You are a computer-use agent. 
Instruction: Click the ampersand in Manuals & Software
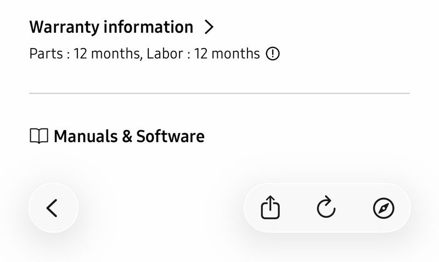[127, 136]
